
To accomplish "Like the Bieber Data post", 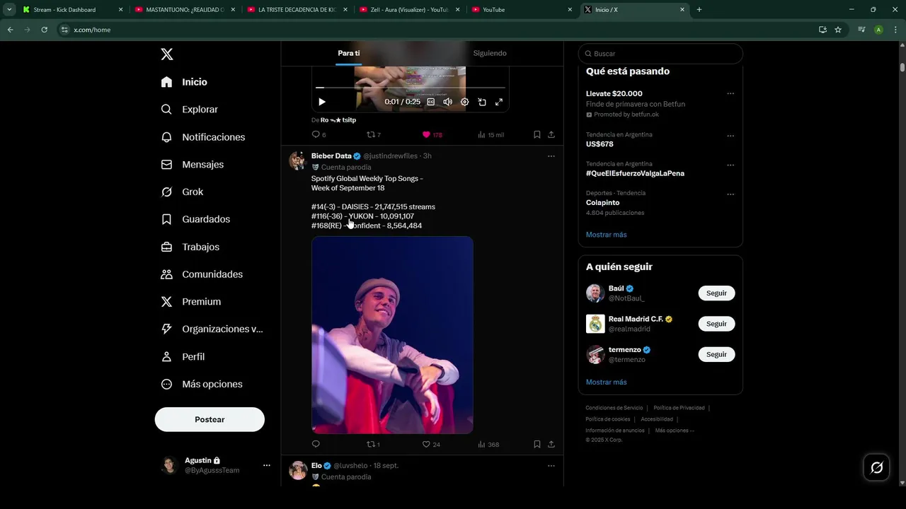I will pyautogui.click(x=431, y=444).
